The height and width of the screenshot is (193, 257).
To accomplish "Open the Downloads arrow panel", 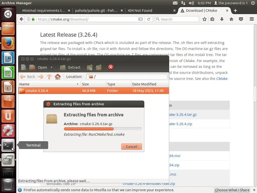I will pyautogui.click(x=222, y=19).
